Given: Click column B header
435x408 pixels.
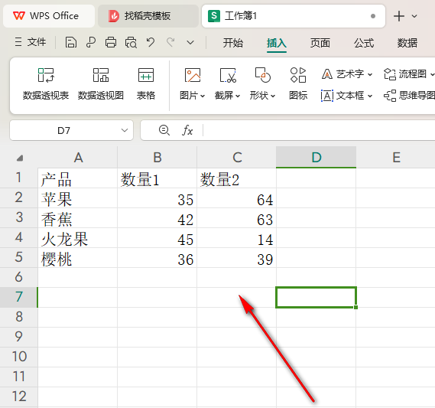Looking at the screenshot, I should point(157,158).
